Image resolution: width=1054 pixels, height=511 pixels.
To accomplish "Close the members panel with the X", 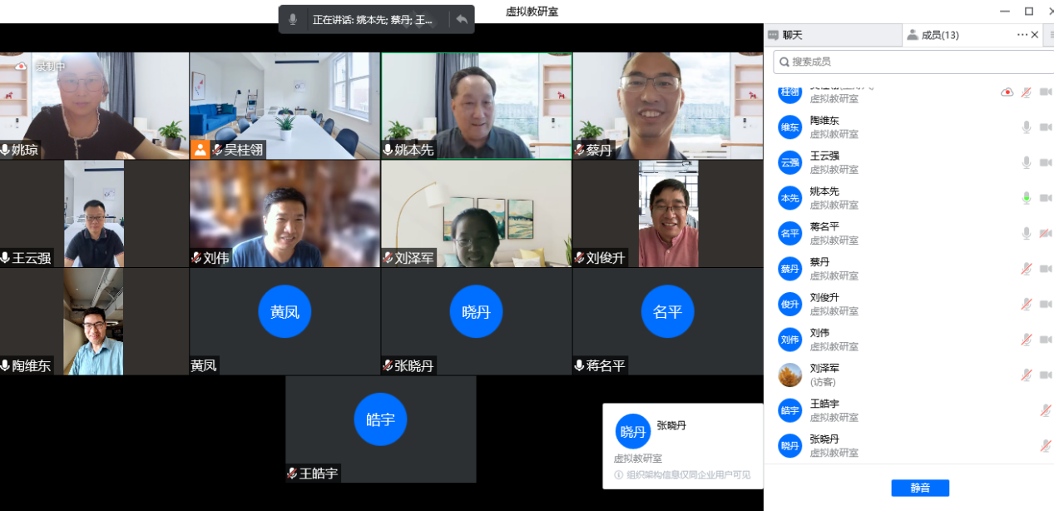I will (x=1035, y=35).
